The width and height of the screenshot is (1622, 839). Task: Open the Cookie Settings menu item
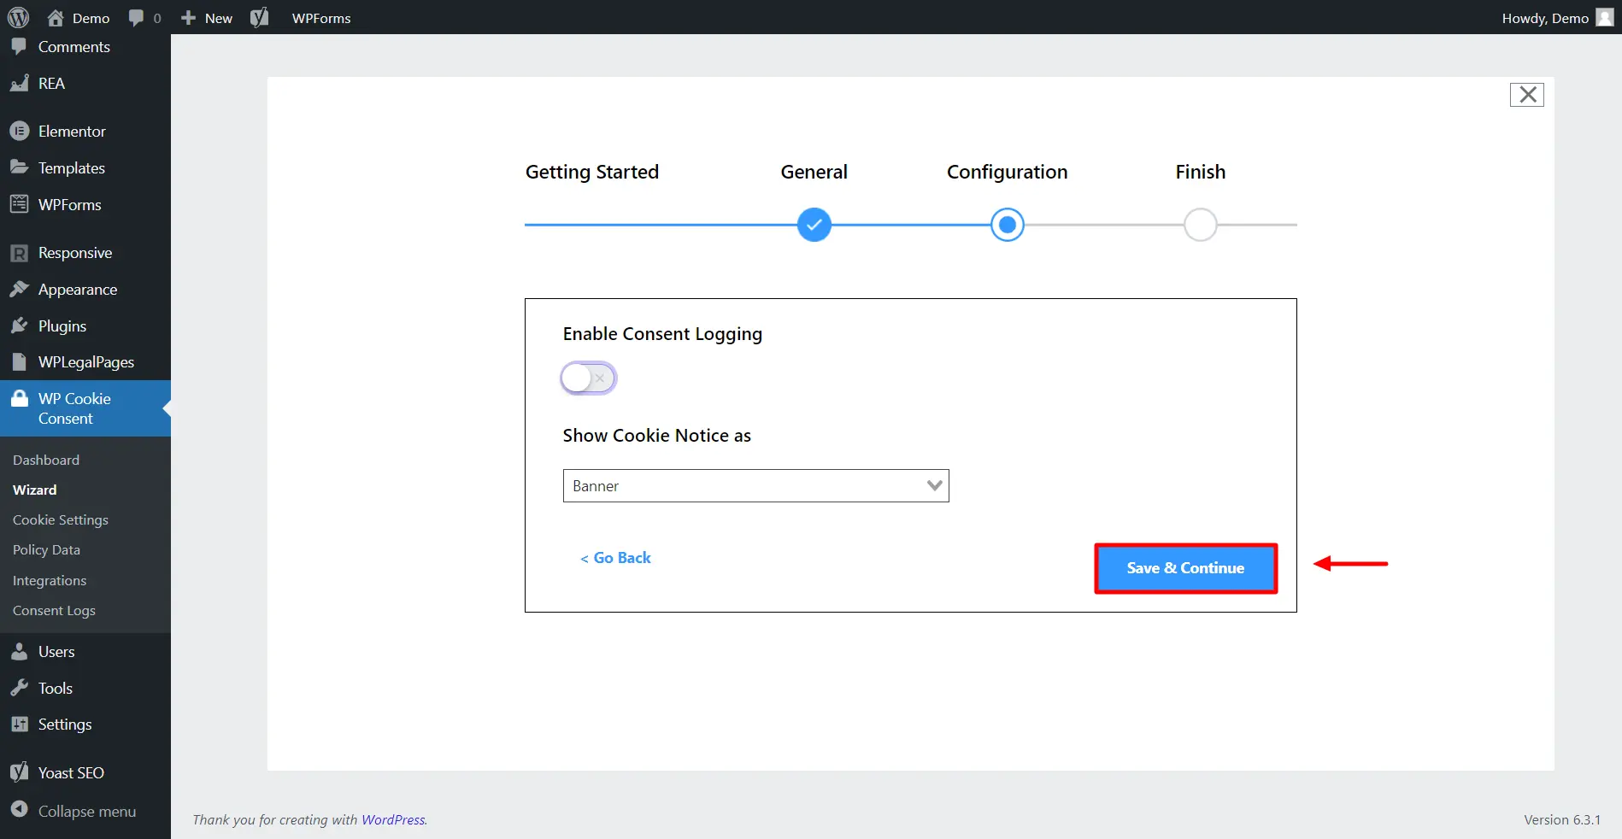[x=60, y=519]
